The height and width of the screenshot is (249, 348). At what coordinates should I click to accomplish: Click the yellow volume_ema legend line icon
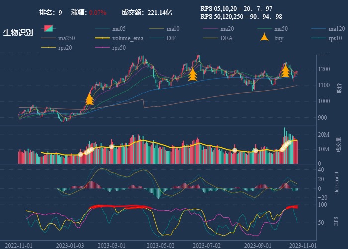(103, 38)
